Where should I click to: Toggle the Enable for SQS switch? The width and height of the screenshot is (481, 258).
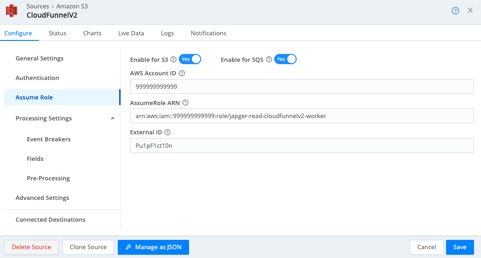(x=285, y=60)
